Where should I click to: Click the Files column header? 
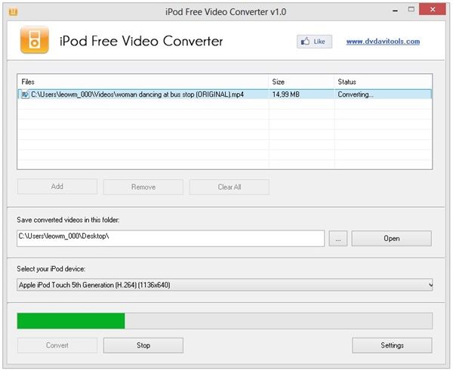click(143, 82)
